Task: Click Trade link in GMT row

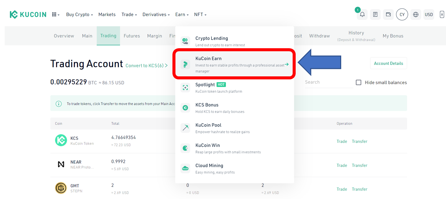Action: pyautogui.click(x=342, y=189)
